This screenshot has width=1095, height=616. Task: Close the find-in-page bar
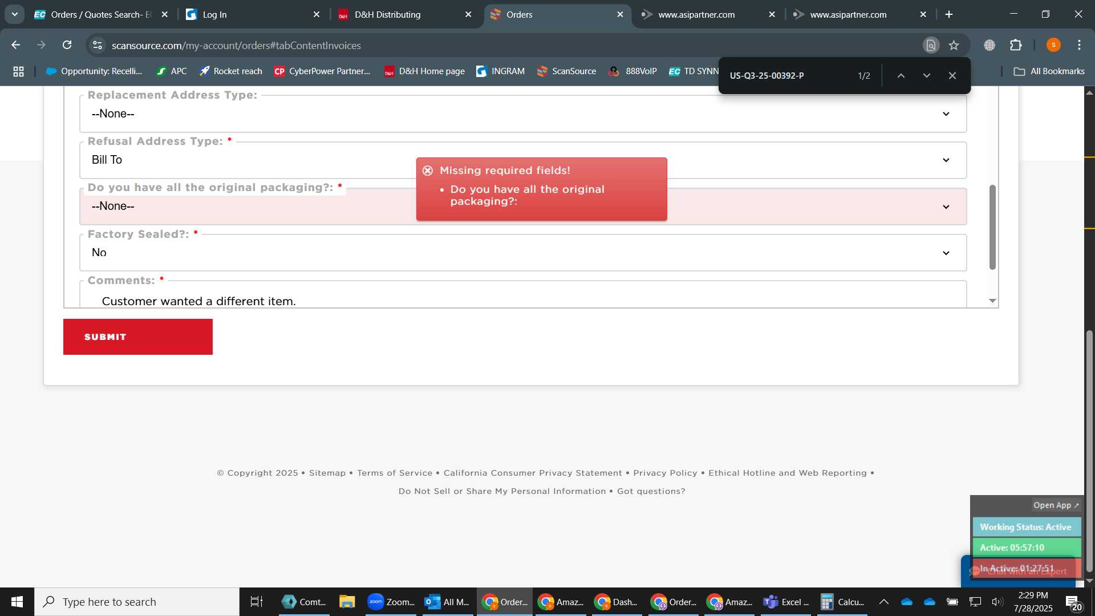click(x=952, y=75)
